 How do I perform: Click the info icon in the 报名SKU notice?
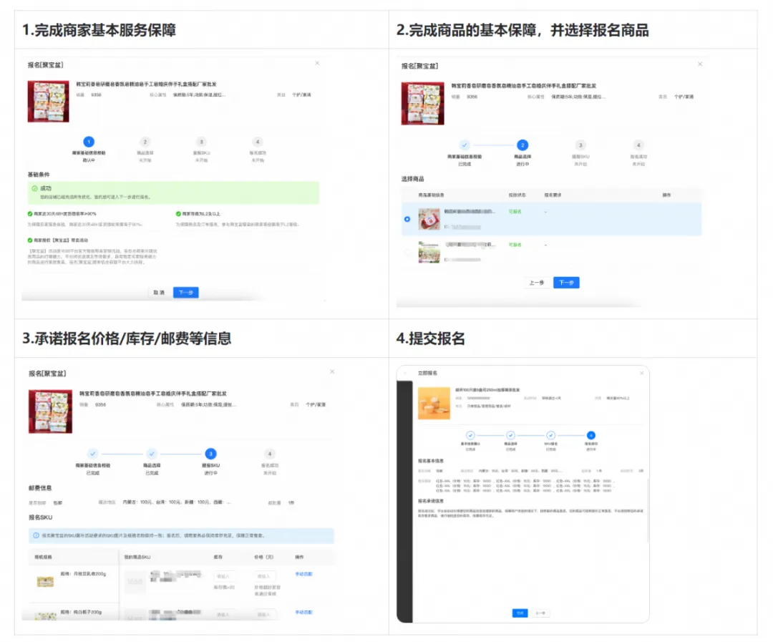[x=37, y=535]
